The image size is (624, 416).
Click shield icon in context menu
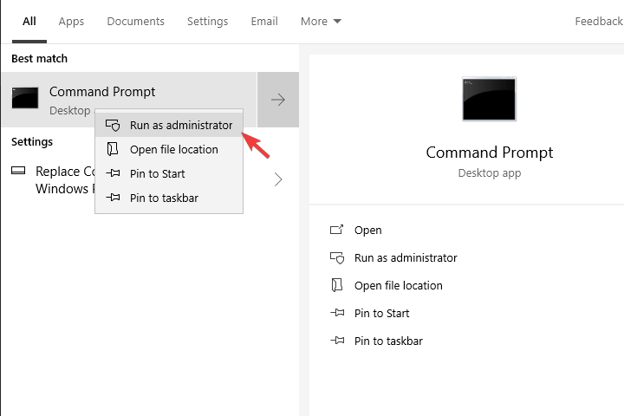point(113,125)
